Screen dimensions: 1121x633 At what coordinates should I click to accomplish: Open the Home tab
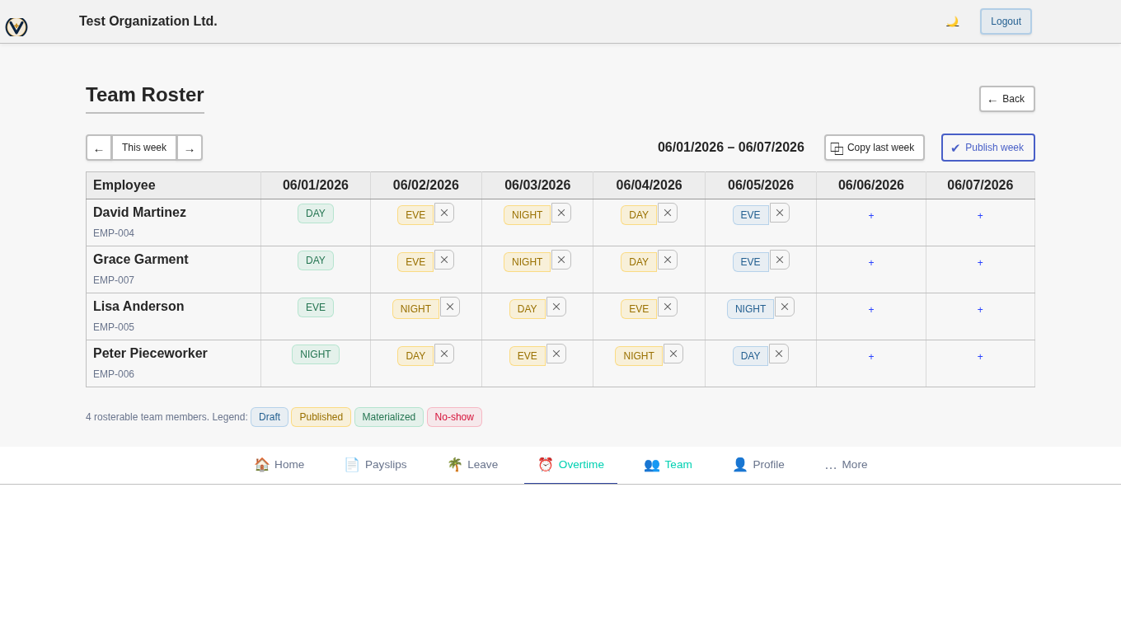coord(279,464)
